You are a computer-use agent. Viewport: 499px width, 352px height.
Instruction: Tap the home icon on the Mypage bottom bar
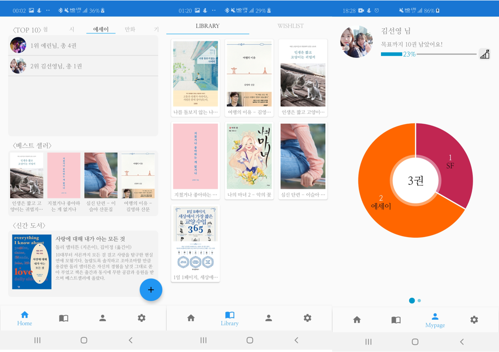[x=357, y=319]
